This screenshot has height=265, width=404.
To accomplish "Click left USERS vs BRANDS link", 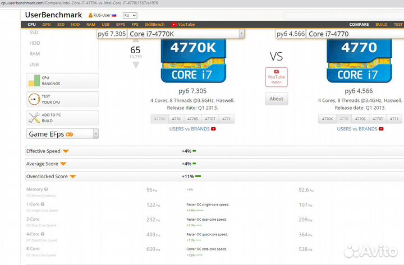I will pos(190,129).
